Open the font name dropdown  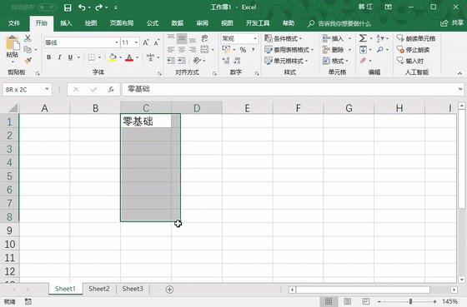117,42
